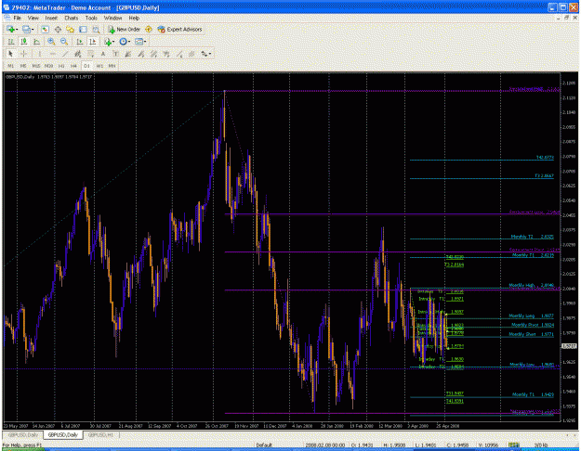
Task: Toggle chart shift from right border
Action: pyautogui.click(x=93, y=42)
